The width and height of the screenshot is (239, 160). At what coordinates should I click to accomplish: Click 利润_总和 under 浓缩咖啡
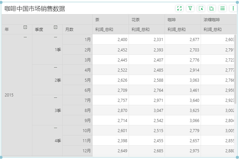pos(212,29)
